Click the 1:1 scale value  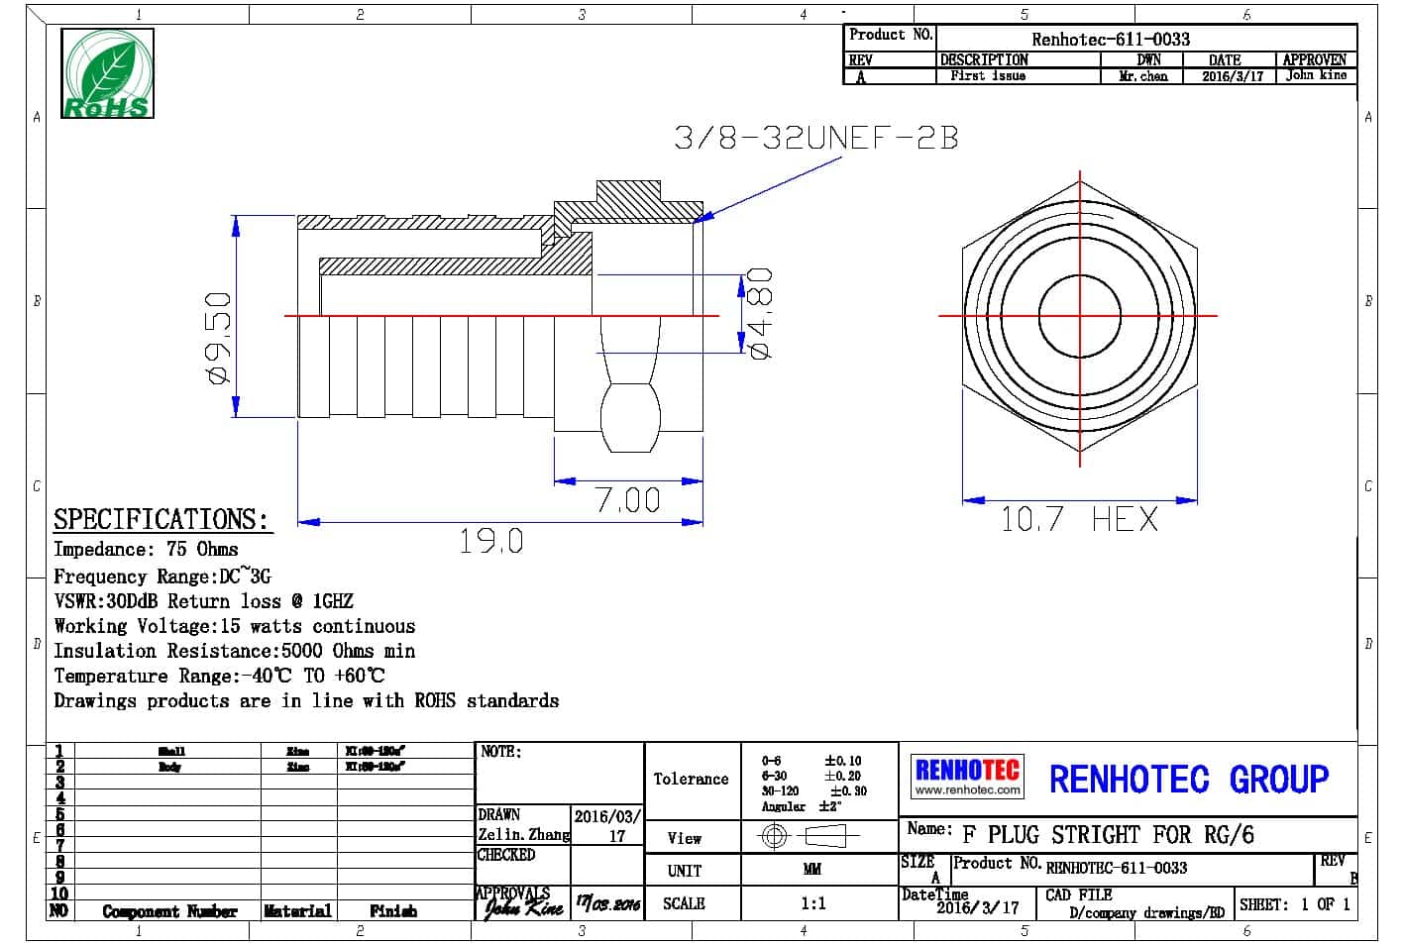[812, 903]
